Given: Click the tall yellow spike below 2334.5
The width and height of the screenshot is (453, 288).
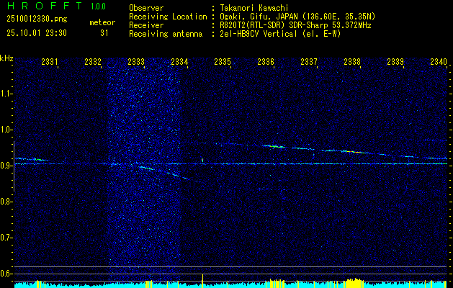Looking at the screenshot, I should (203, 281).
